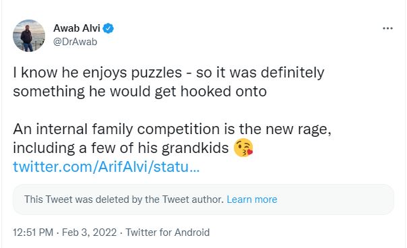Click the blue verified badge icon
Screen dimensions: 407x248
point(108,28)
